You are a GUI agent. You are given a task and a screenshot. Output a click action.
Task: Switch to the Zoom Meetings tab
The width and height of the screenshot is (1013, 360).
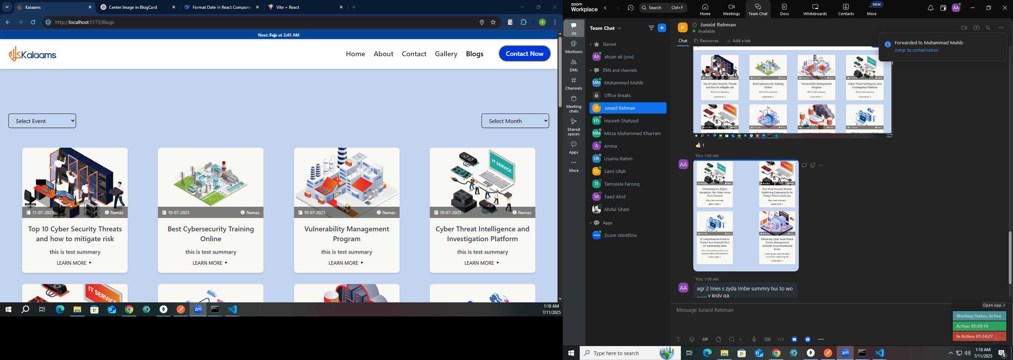pyautogui.click(x=732, y=9)
